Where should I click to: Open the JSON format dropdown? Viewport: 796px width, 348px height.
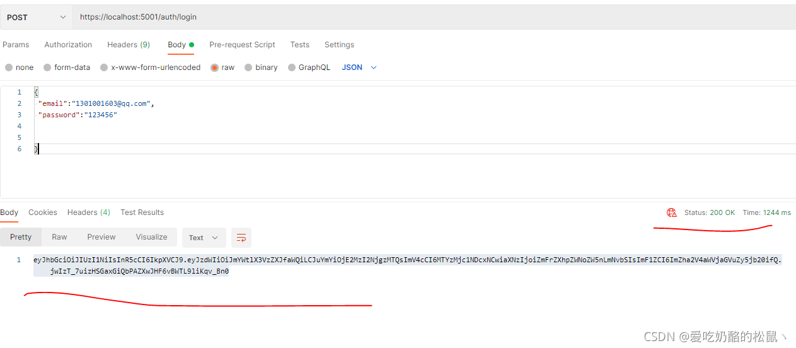coord(359,67)
